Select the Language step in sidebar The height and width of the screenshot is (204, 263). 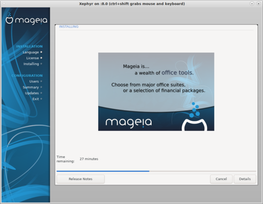31,52
